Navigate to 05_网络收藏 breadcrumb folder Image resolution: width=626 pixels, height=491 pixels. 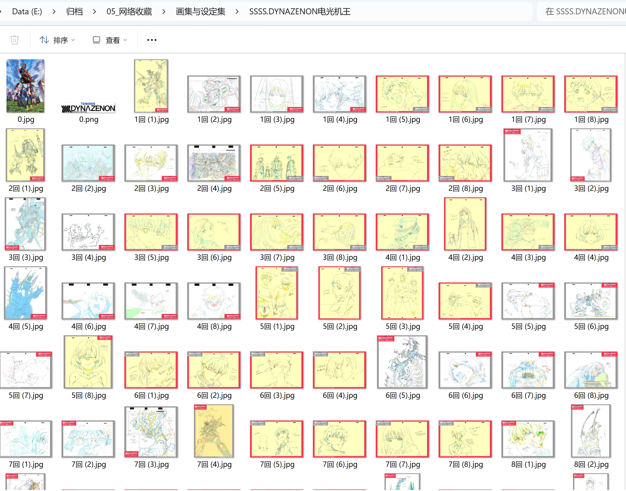pyautogui.click(x=129, y=11)
